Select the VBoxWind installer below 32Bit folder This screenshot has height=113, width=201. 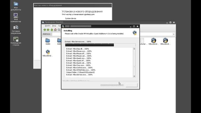[48, 53]
